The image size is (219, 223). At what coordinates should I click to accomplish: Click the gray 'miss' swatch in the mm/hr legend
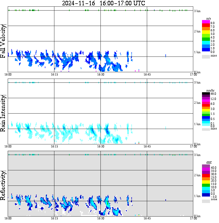point(206,129)
